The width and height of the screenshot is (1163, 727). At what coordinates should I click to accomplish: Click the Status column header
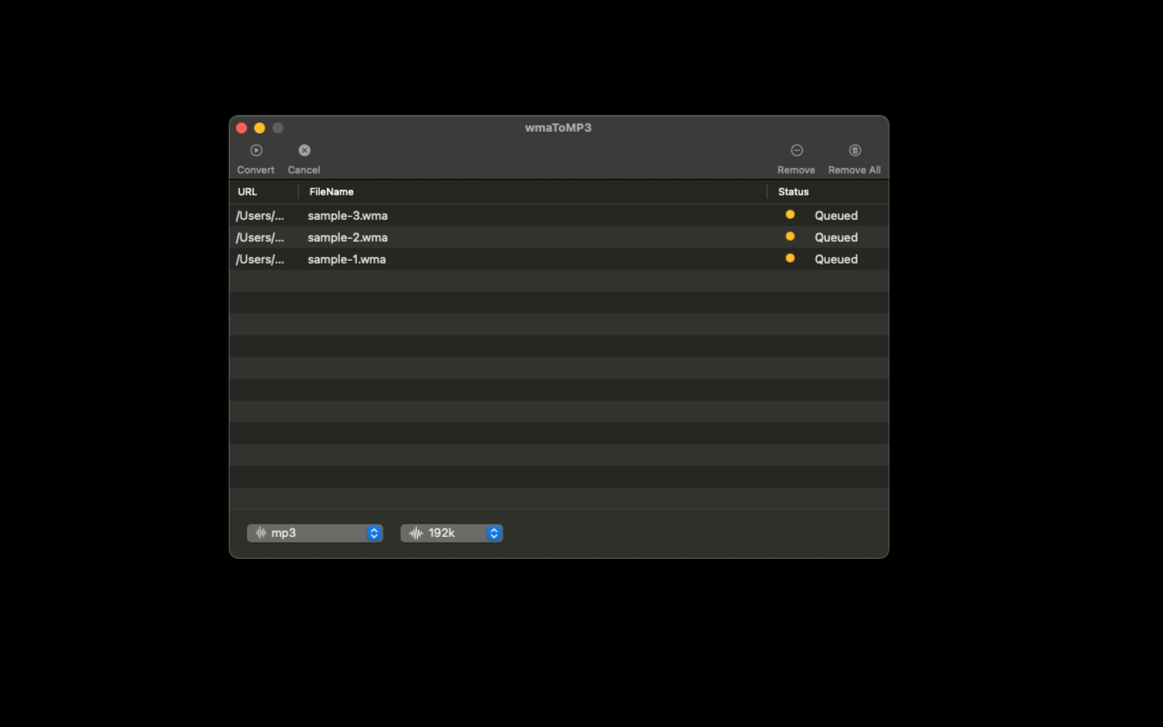792,192
